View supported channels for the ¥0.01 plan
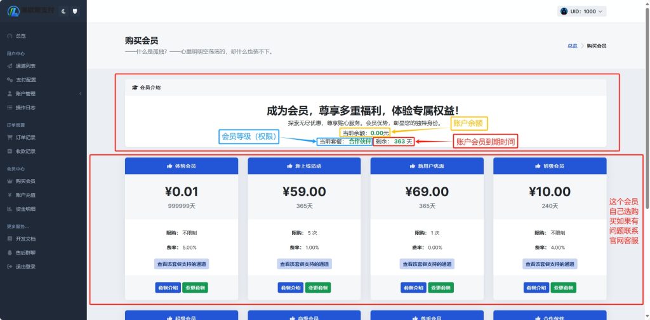This screenshot has height=320, width=650. [x=182, y=264]
